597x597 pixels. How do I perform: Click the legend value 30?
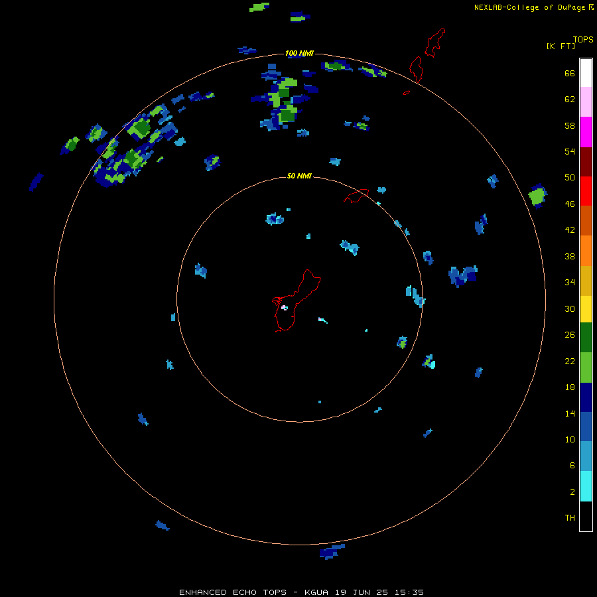coord(570,308)
